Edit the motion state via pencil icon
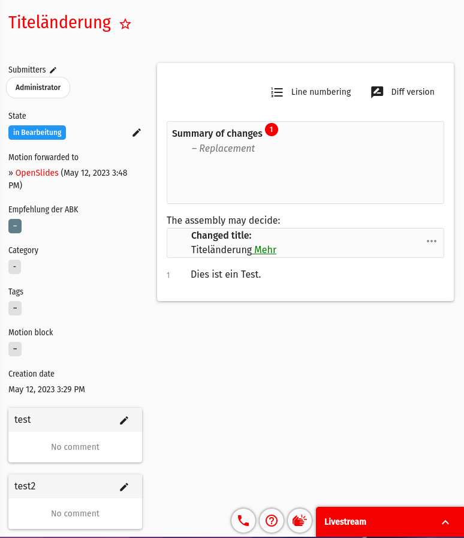 click(137, 133)
